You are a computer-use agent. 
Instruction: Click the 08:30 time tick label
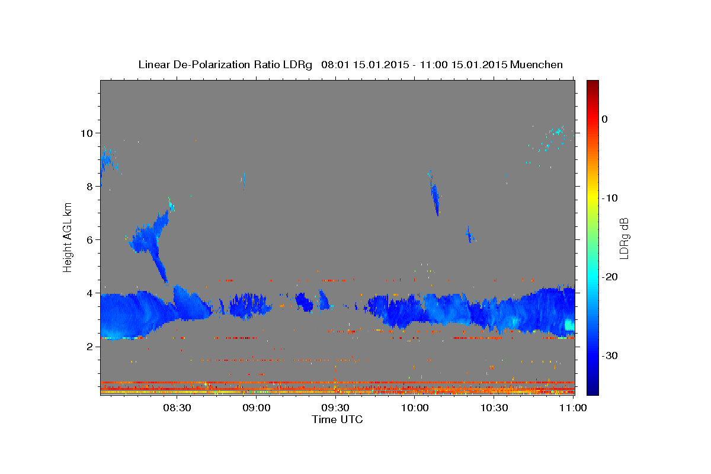pos(177,408)
